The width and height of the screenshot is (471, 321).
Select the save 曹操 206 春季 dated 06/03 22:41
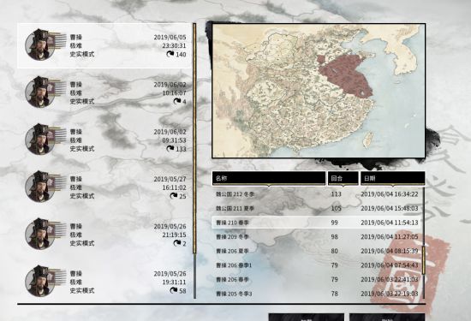click(x=317, y=280)
